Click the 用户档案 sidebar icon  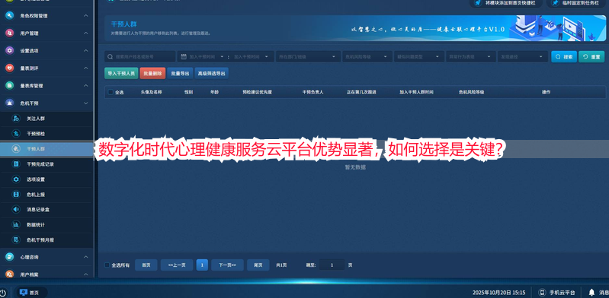tap(10, 274)
